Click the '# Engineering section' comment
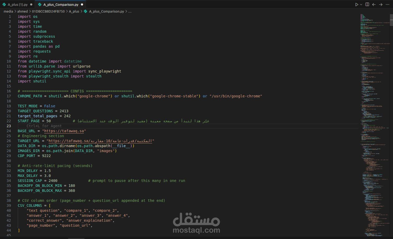Image resolution: width=393 pixels, height=239 pixels. click(41, 136)
